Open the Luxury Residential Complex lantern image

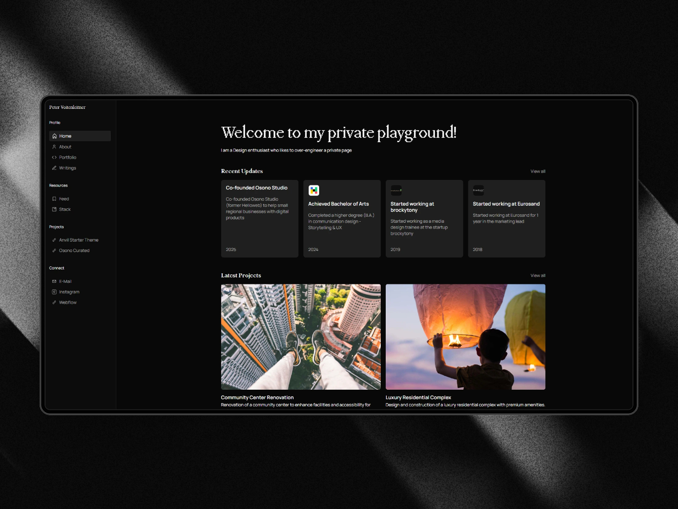click(x=465, y=337)
